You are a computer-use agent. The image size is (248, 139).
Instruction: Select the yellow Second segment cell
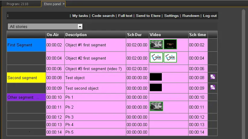(x=26, y=78)
